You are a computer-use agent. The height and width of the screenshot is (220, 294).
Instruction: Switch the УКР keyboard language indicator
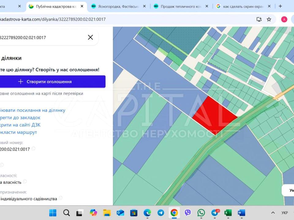tap(285, 213)
